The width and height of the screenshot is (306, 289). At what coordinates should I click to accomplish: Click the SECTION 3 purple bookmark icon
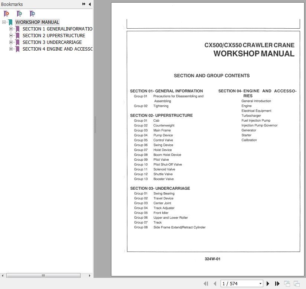[17, 42]
